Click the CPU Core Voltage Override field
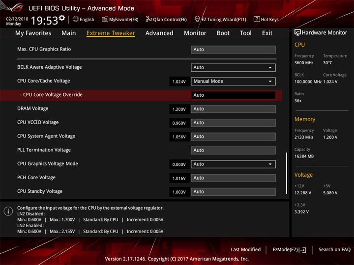 [x=233, y=95]
